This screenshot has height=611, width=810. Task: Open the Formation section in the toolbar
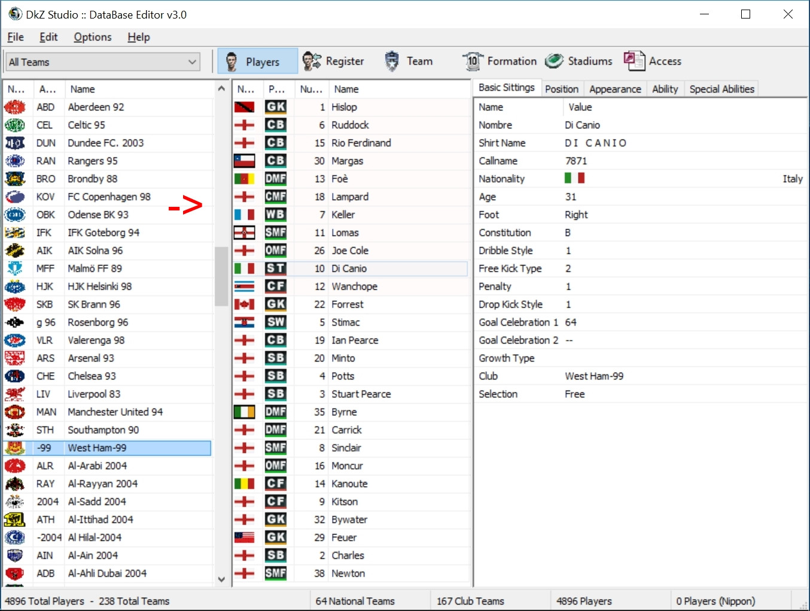(500, 61)
